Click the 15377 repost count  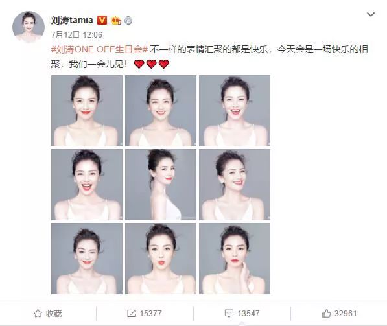click(150, 314)
